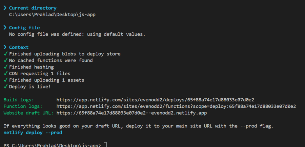Click checkmark next to Deploy is live!
The height and width of the screenshot is (147, 305).
pyautogui.click(x=5, y=87)
